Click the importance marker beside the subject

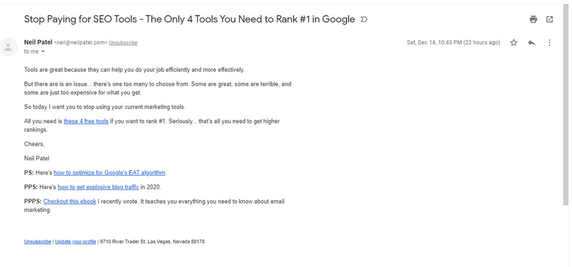point(363,20)
